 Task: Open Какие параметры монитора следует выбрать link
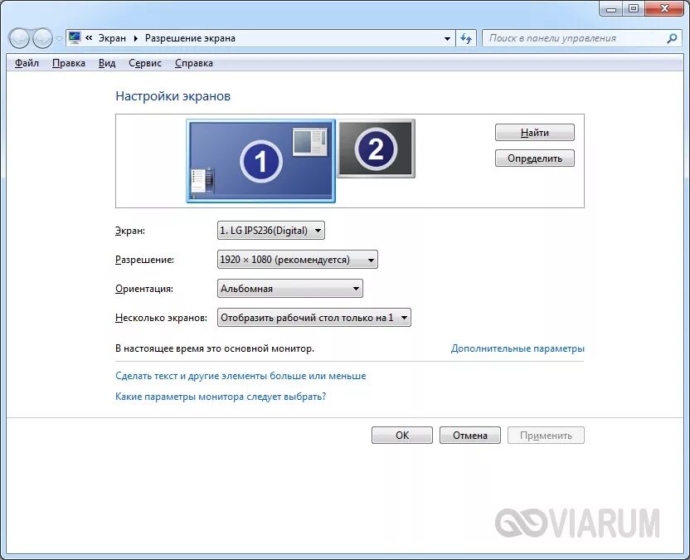point(221,397)
